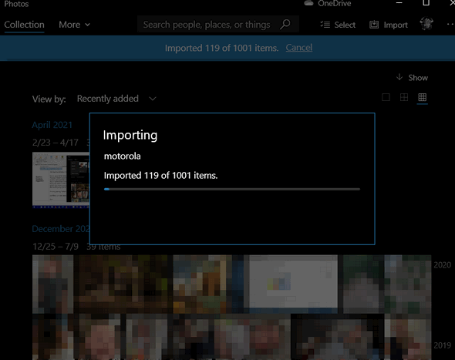Click the chevron next to Recently added
The width and height of the screenshot is (455, 360).
point(153,99)
